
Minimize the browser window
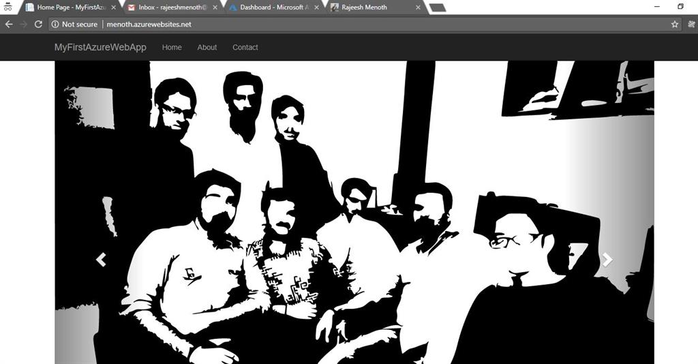[658, 7]
